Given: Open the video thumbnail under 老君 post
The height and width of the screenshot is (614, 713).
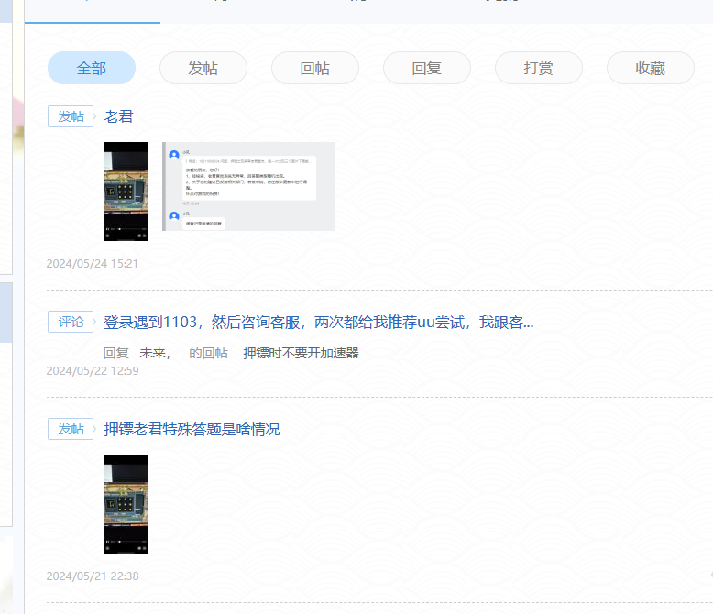Looking at the screenshot, I should point(126,191).
